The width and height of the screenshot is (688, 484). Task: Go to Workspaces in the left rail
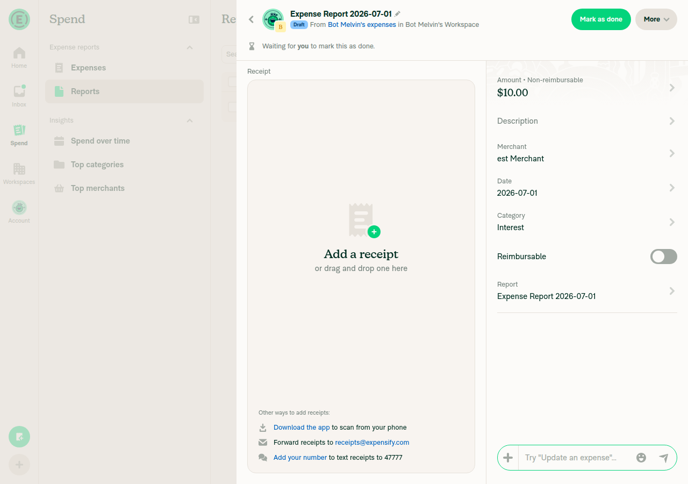point(19,173)
